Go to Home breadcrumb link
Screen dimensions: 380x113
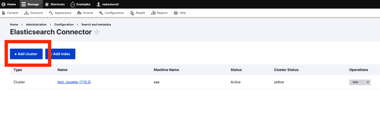[14, 25]
